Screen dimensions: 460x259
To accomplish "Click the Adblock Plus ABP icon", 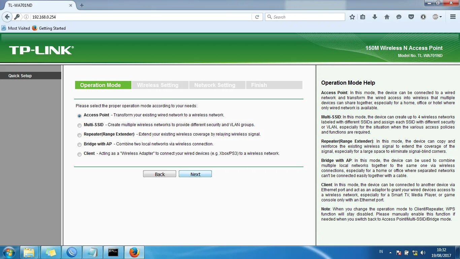I will [x=435, y=17].
